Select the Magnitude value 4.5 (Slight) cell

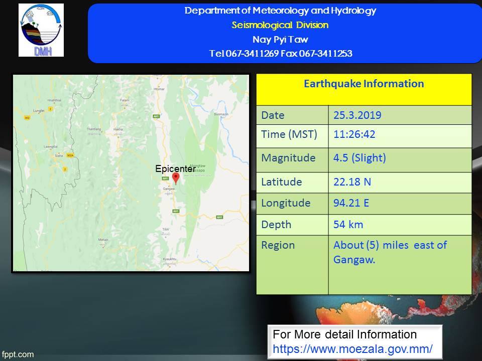pyautogui.click(x=359, y=158)
